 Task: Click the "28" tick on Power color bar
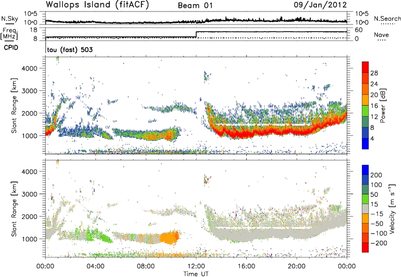[x=374, y=73]
